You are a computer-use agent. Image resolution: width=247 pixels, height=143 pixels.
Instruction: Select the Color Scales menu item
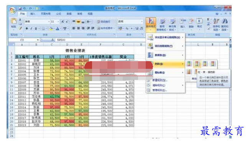pyautogui.click(x=165, y=64)
